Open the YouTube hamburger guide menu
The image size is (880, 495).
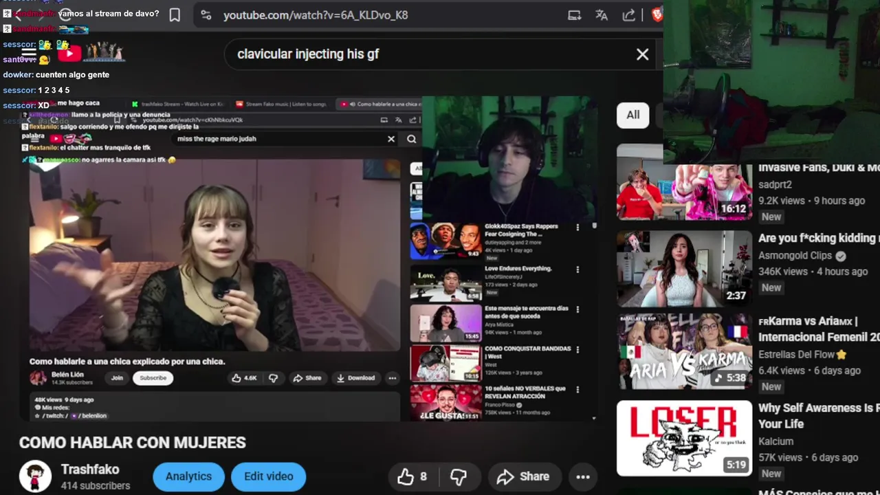[x=28, y=53]
